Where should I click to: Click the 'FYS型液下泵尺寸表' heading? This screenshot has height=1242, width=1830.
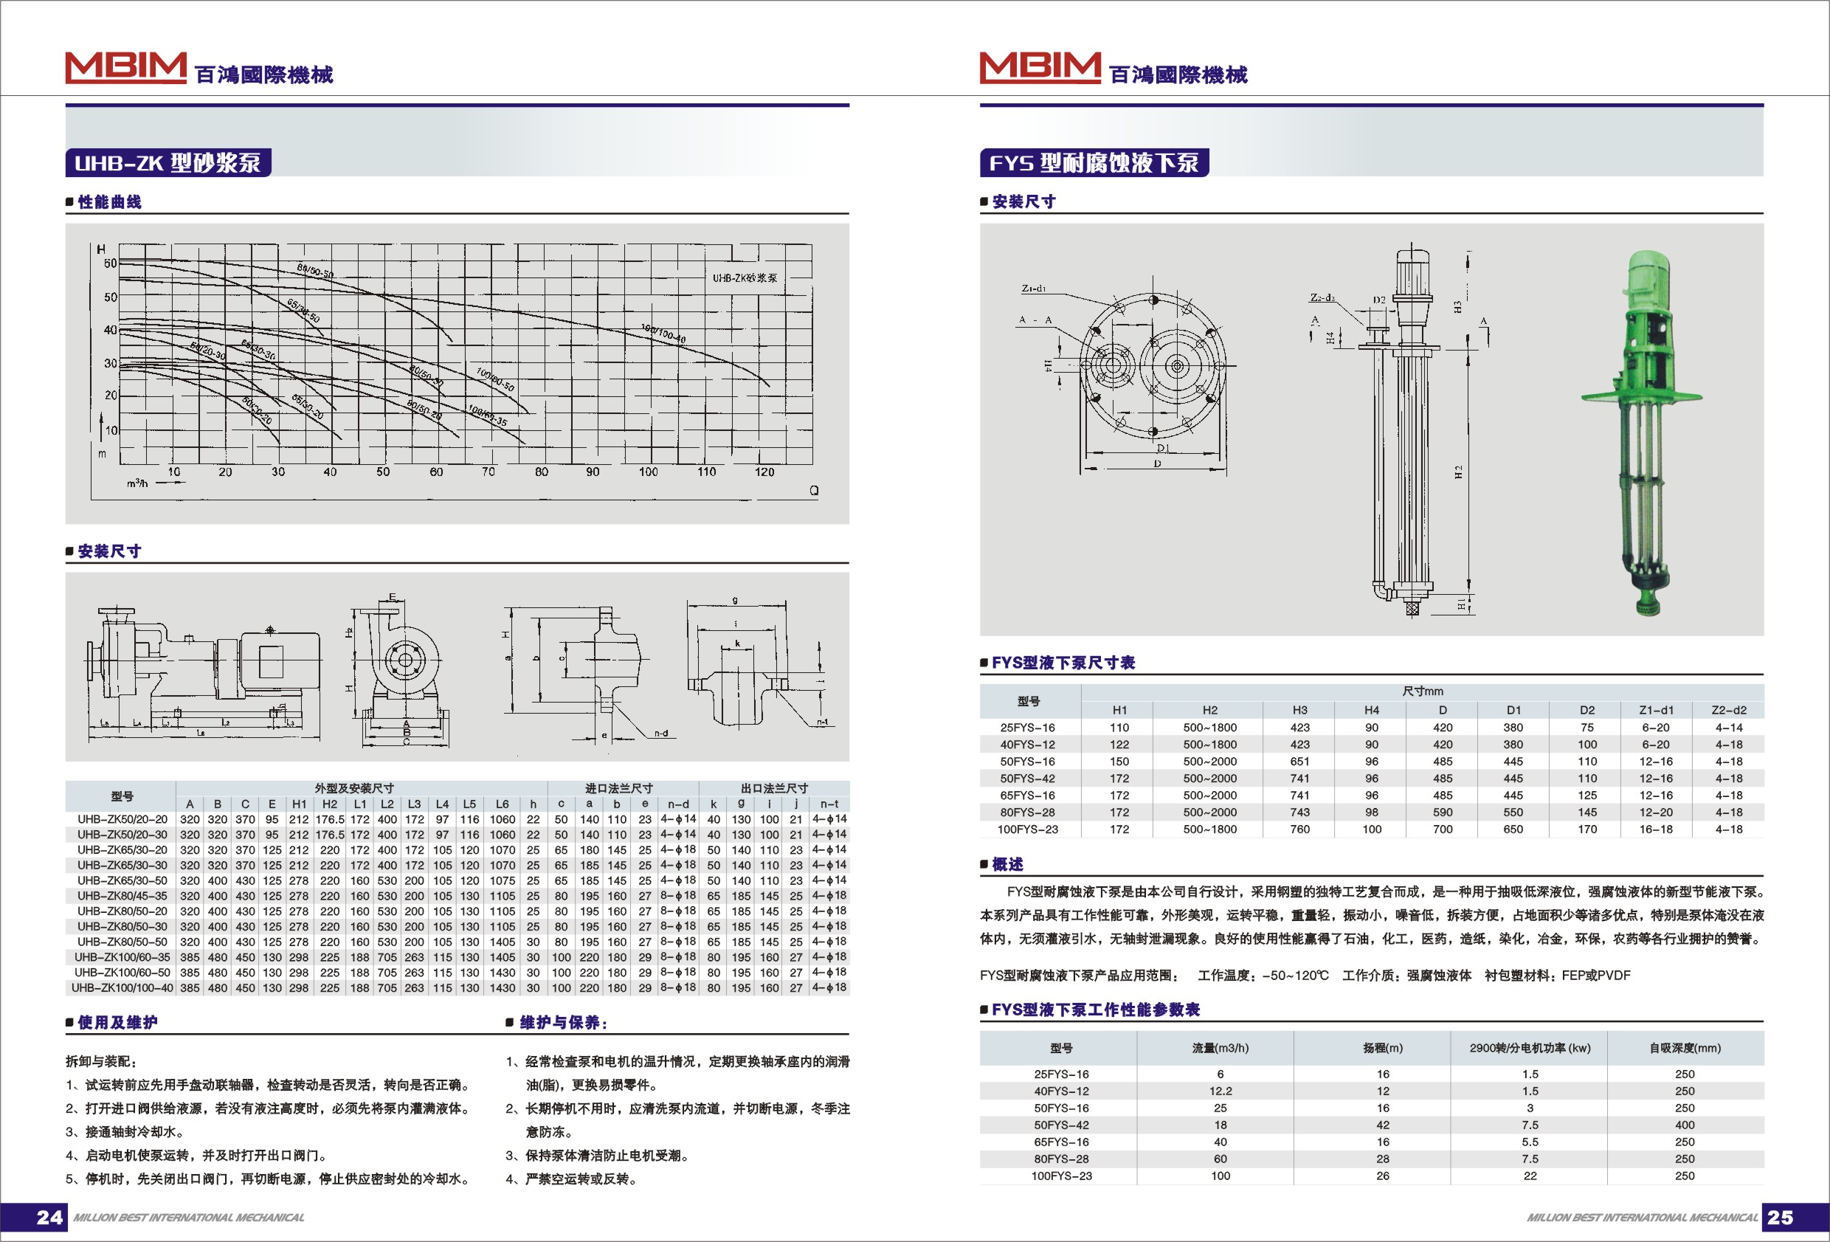click(x=1063, y=663)
